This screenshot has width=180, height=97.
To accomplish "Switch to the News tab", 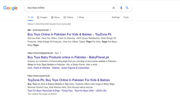I will point(55,17).
